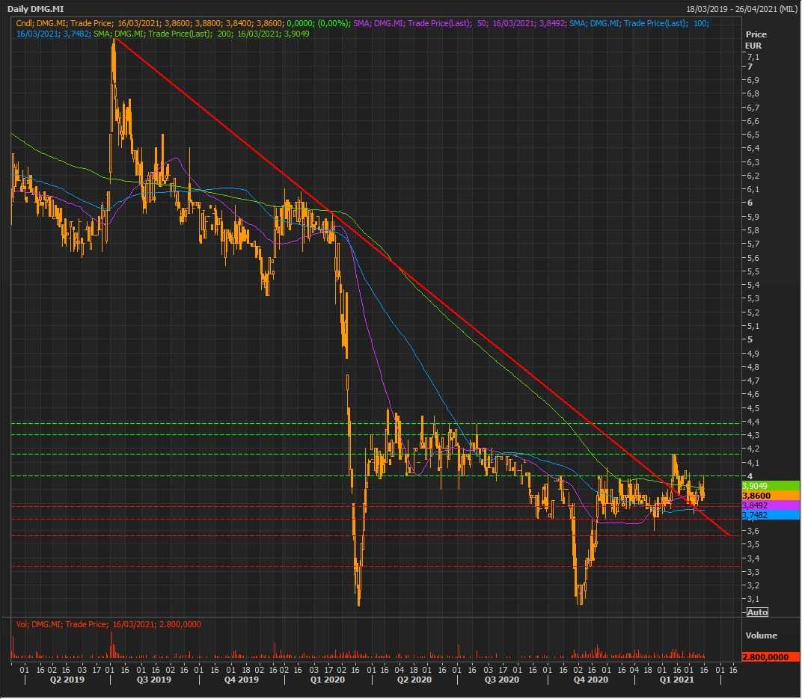This screenshot has width=802, height=699.
Task: Click the Price EUR axis header
Action: pyautogui.click(x=756, y=40)
